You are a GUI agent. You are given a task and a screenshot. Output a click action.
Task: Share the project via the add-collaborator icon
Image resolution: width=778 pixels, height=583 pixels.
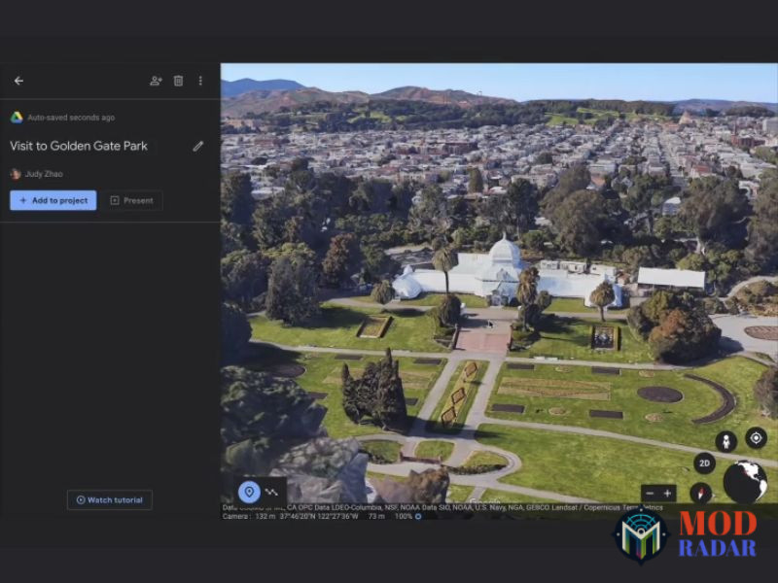click(156, 81)
